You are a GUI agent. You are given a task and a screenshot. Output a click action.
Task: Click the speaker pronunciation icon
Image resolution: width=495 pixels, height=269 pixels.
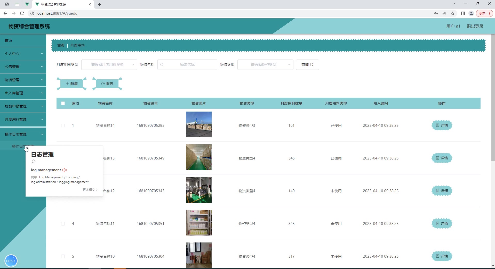point(65,170)
